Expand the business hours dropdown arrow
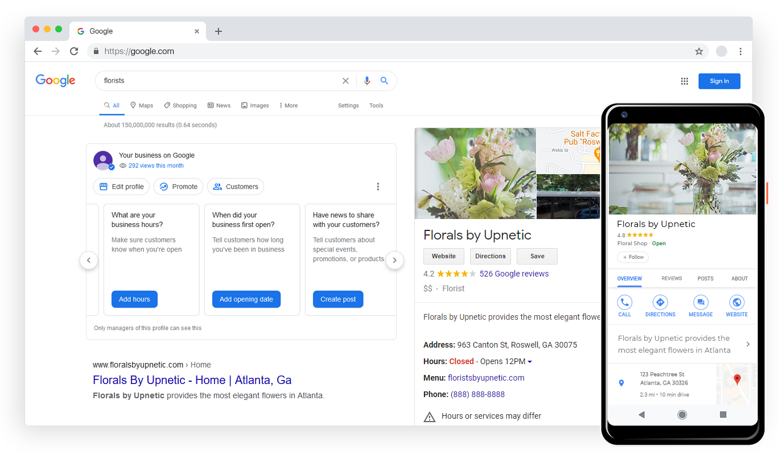Viewport: 779px width, 454px height. [x=530, y=362]
